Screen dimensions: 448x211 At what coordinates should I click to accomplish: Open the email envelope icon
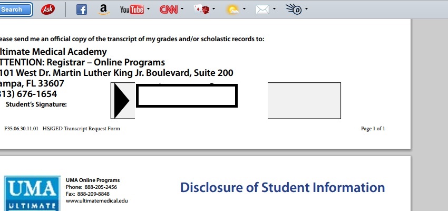(262, 9)
